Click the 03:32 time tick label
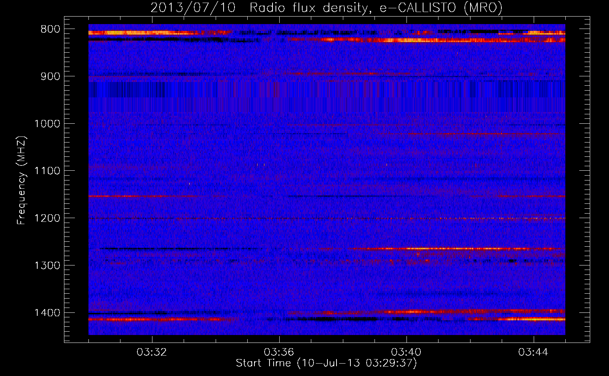609x376 pixels. click(152, 352)
